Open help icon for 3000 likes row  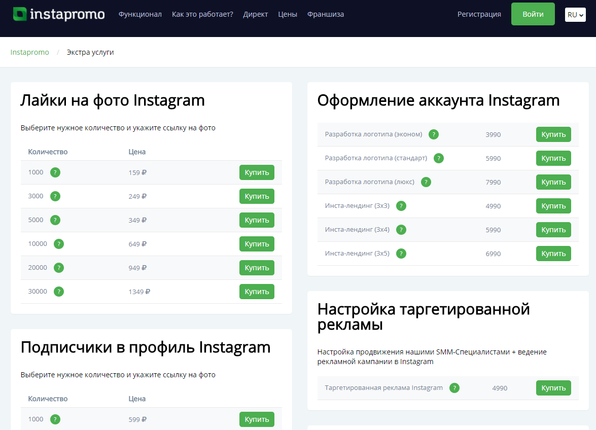pos(55,196)
